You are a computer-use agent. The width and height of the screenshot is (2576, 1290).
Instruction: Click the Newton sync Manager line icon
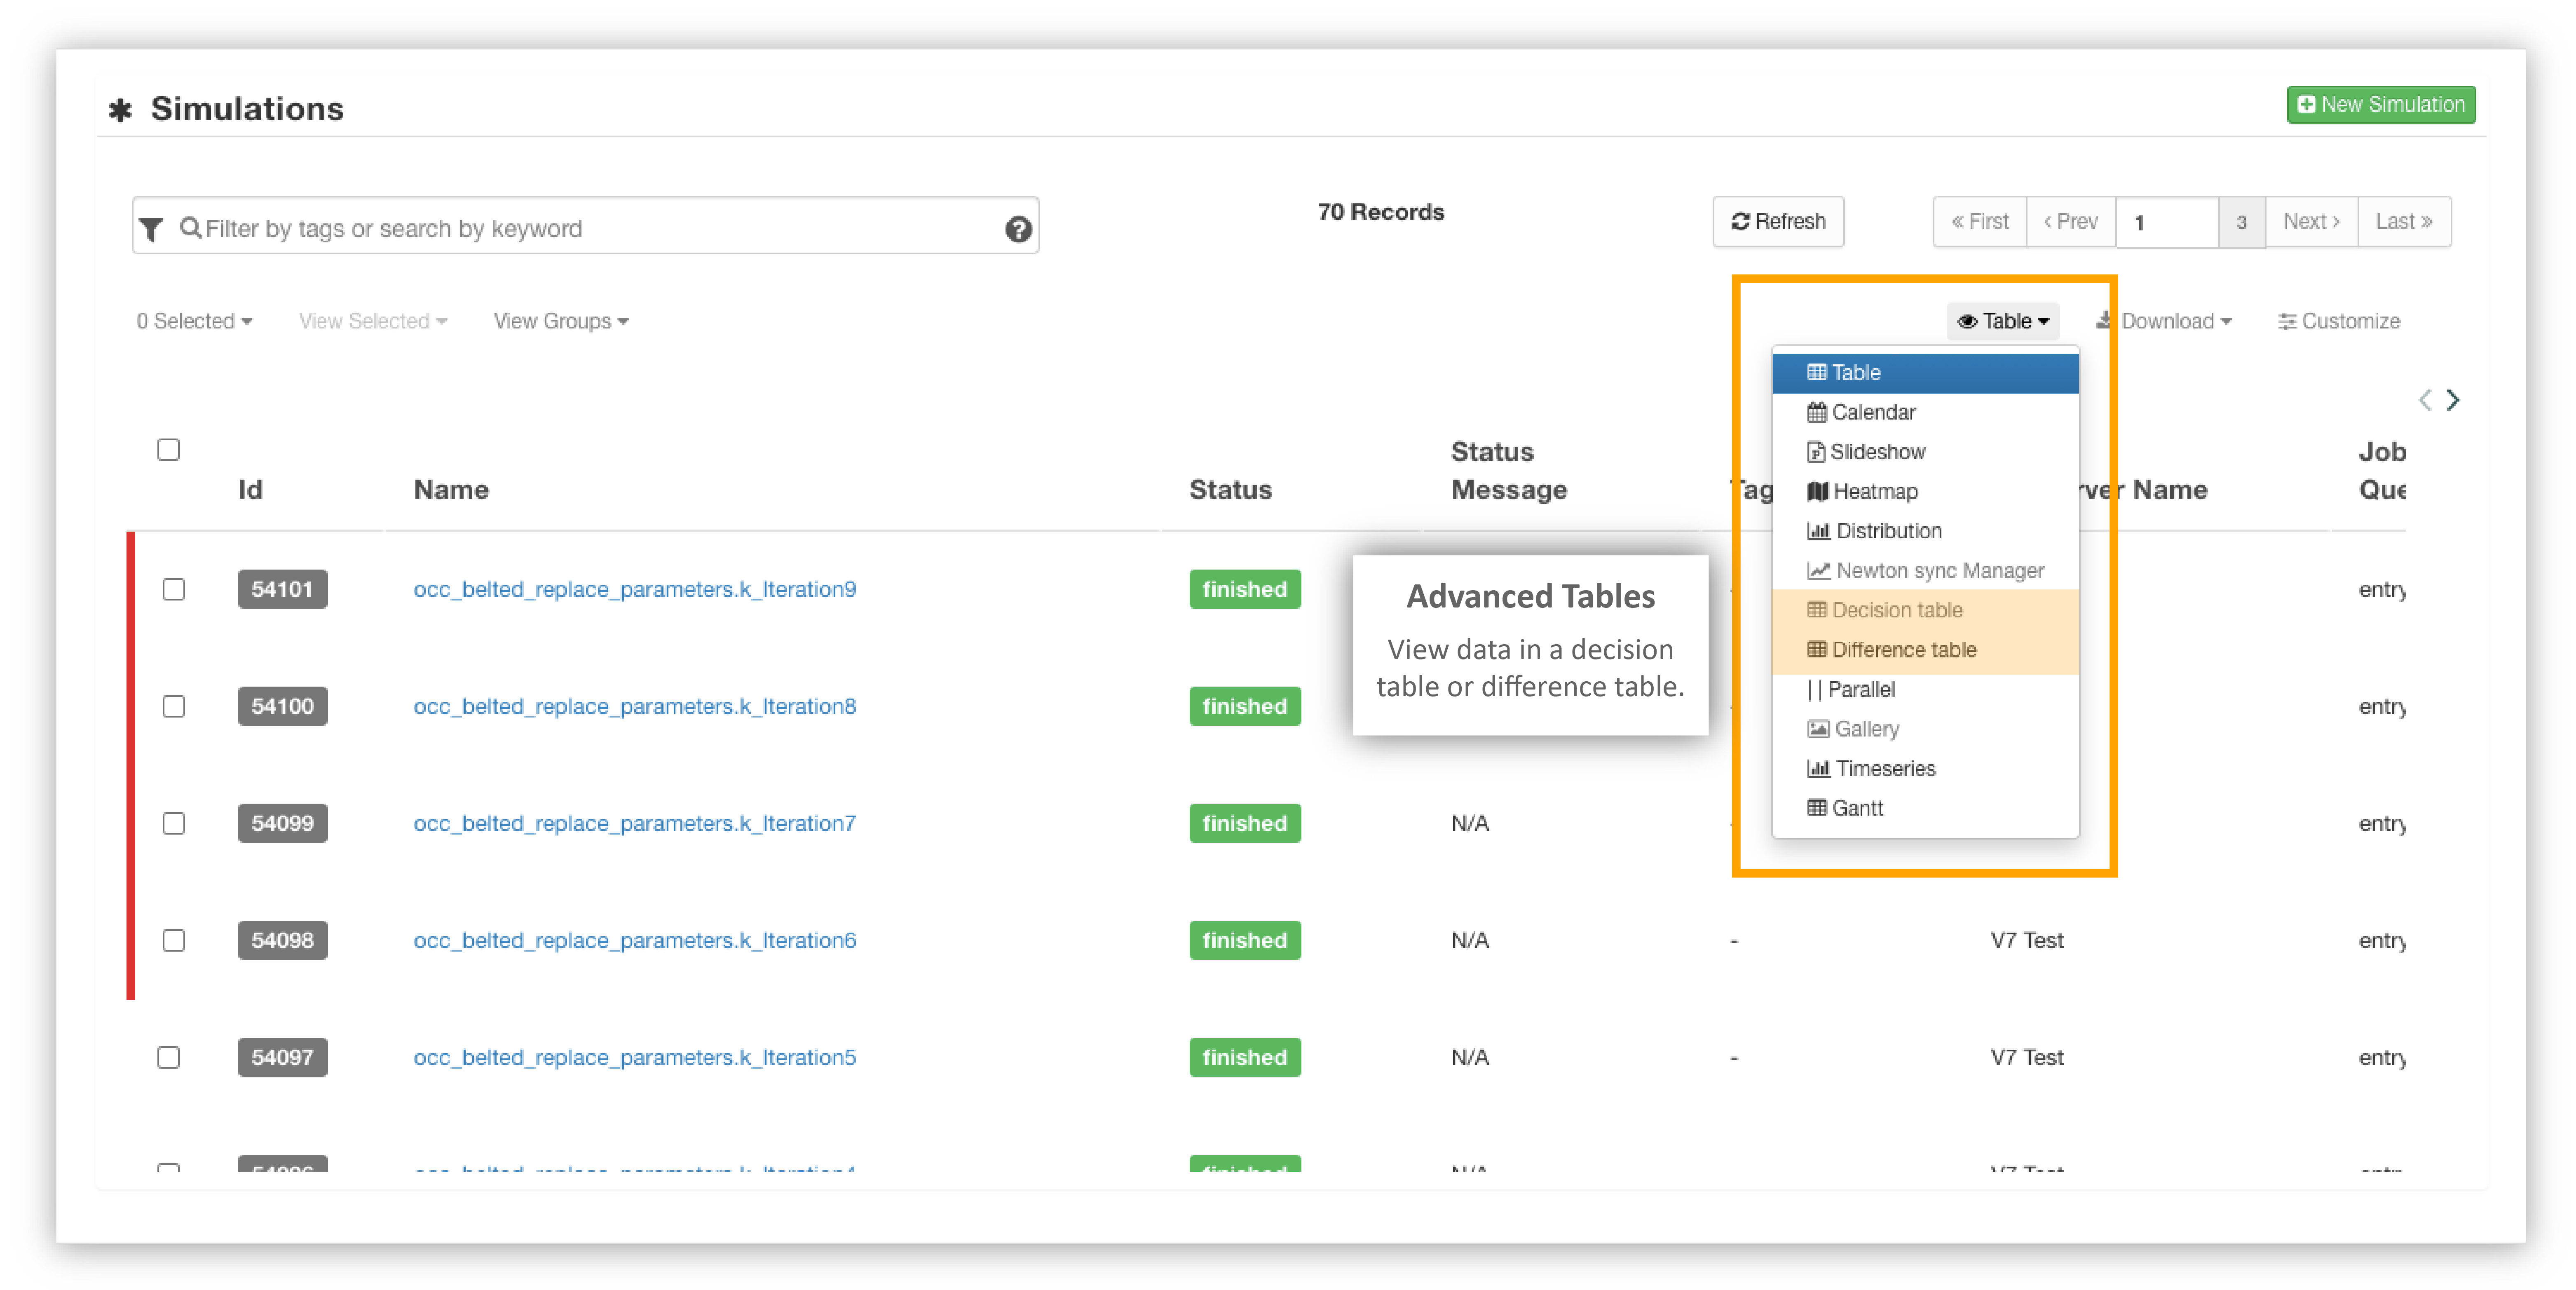pyautogui.click(x=1818, y=571)
